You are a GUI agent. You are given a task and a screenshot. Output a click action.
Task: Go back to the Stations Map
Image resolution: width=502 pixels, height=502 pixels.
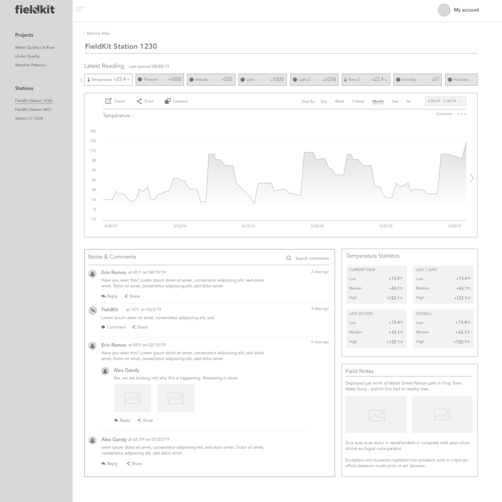[x=97, y=33]
